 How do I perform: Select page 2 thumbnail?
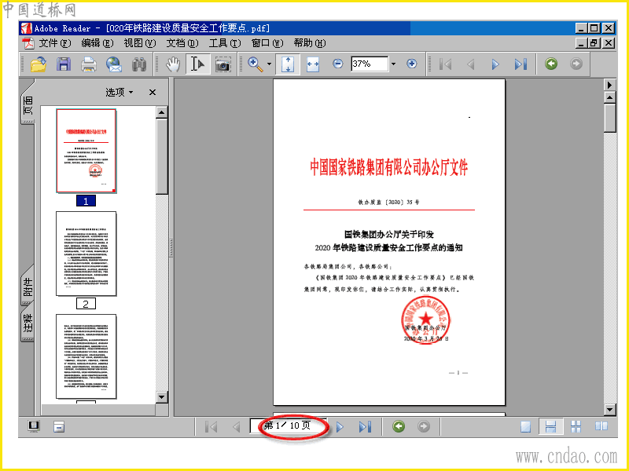coord(86,254)
